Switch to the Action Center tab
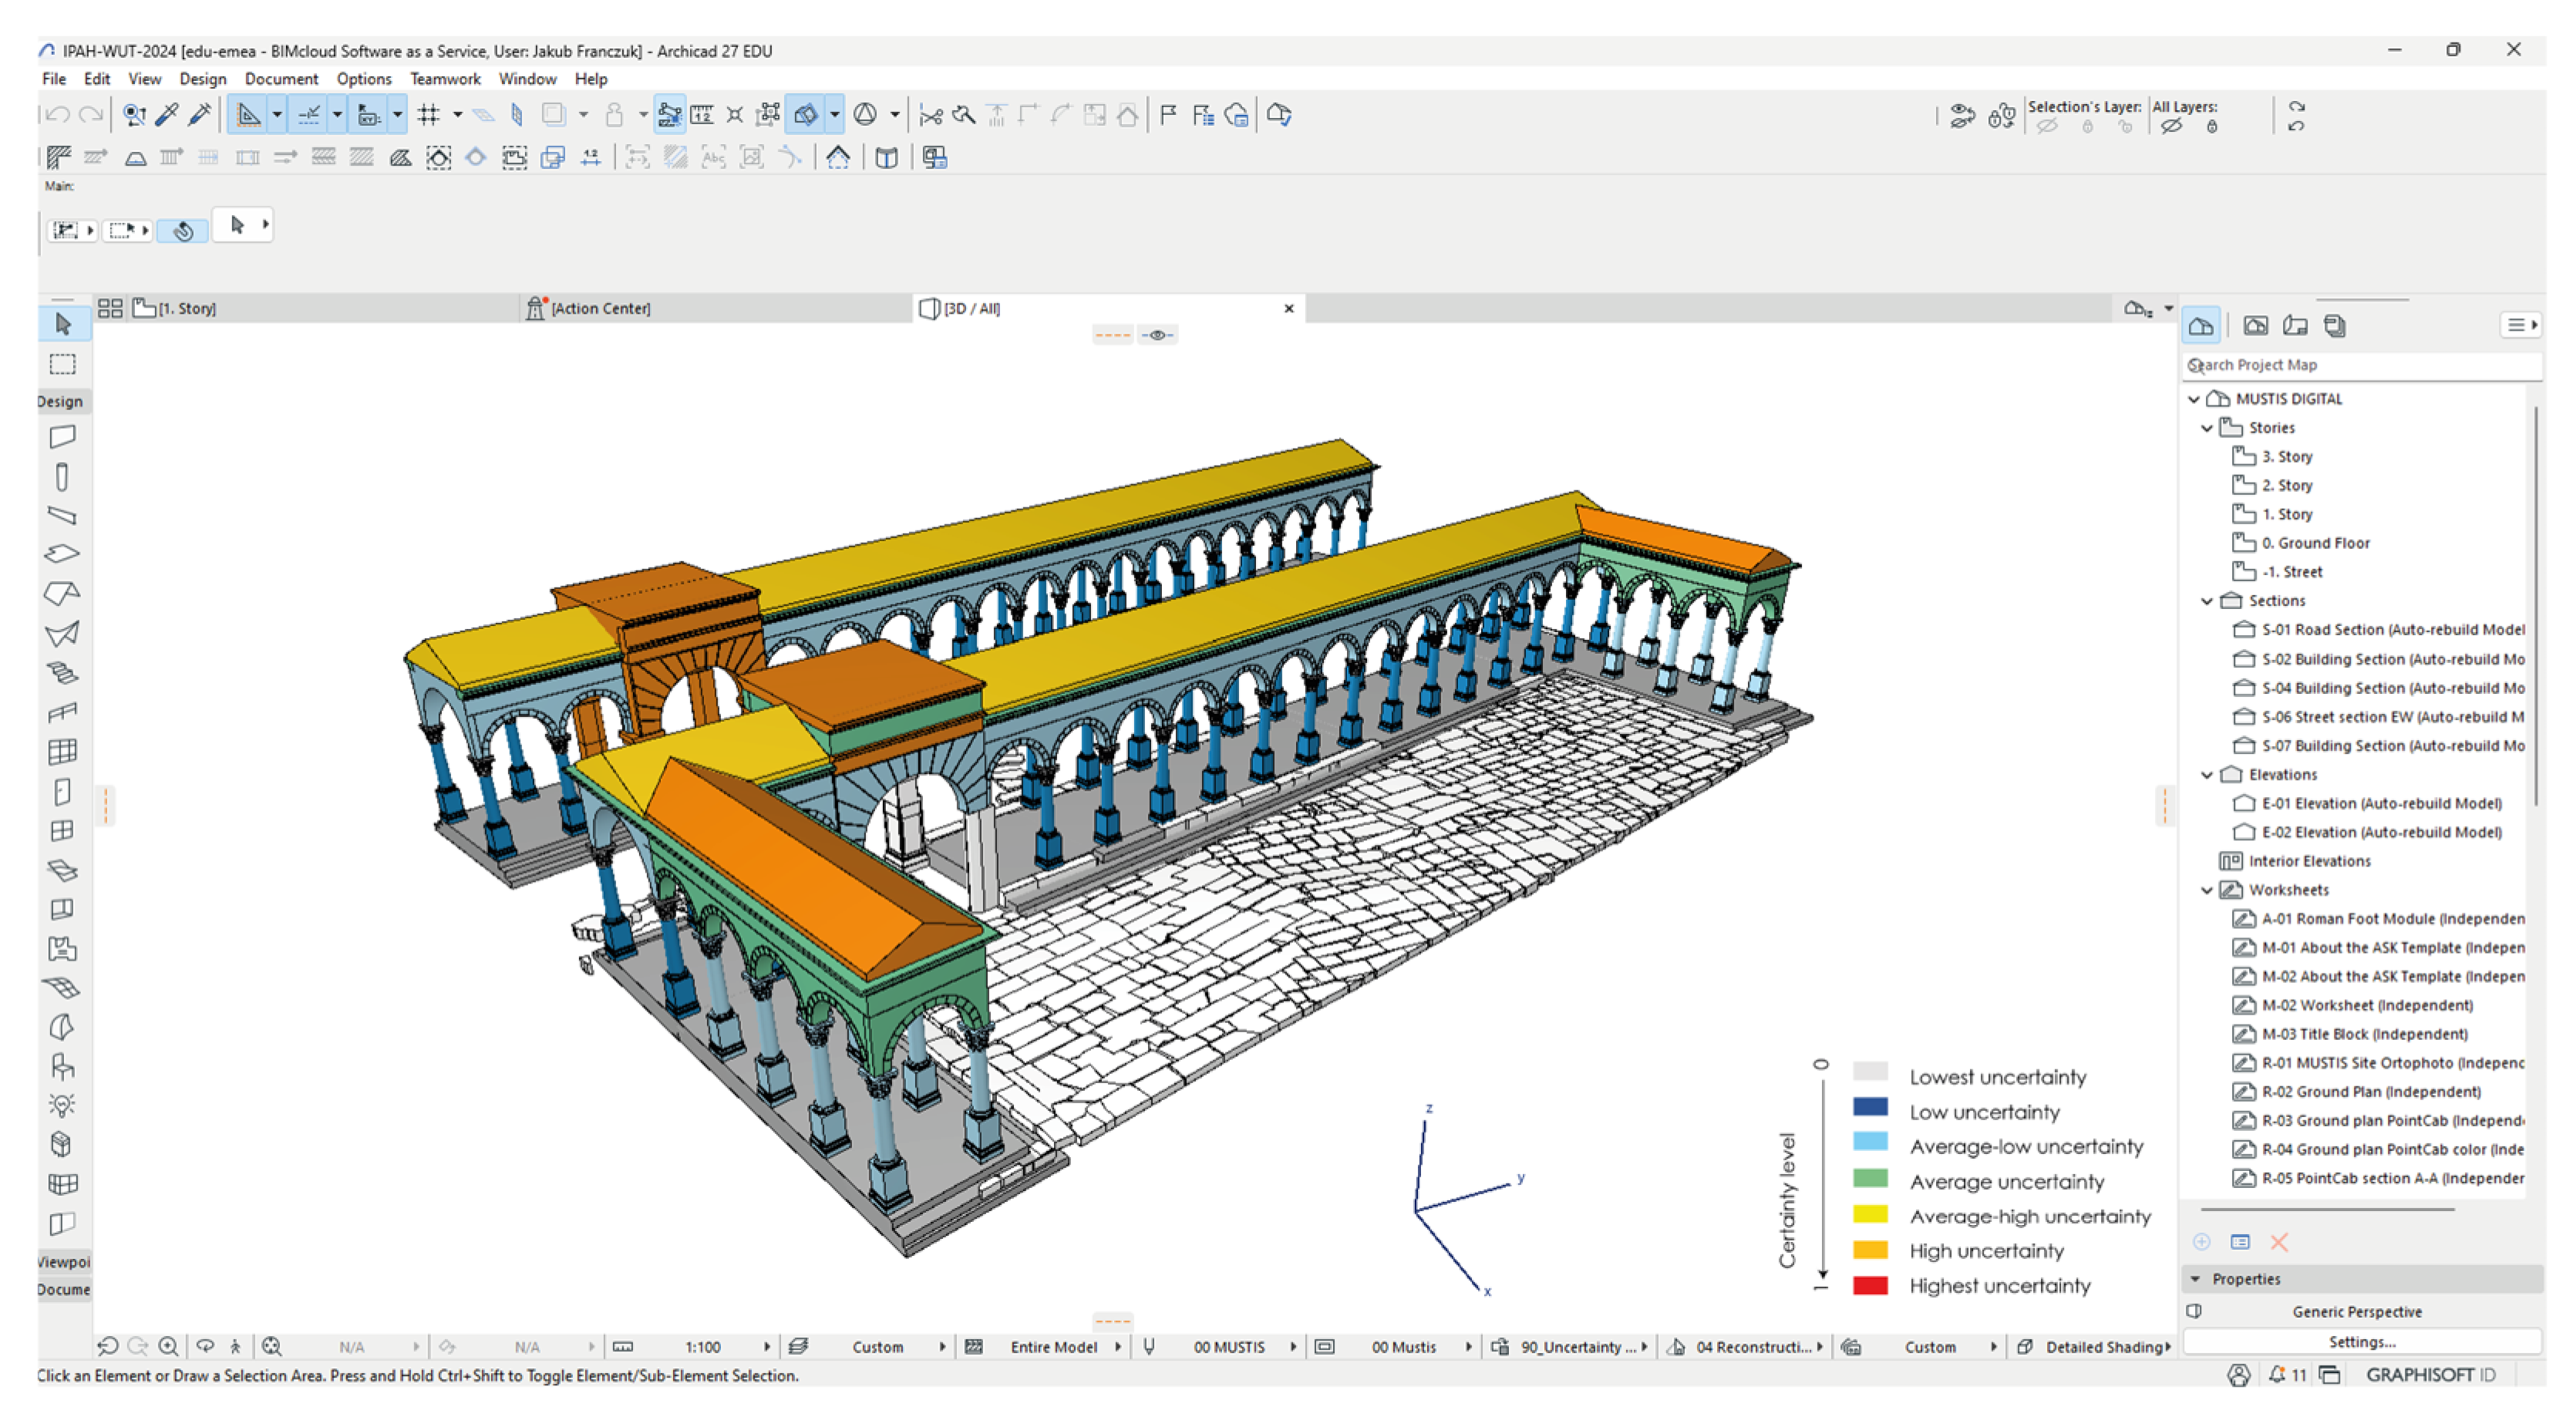The image size is (2576, 1410). [600, 308]
